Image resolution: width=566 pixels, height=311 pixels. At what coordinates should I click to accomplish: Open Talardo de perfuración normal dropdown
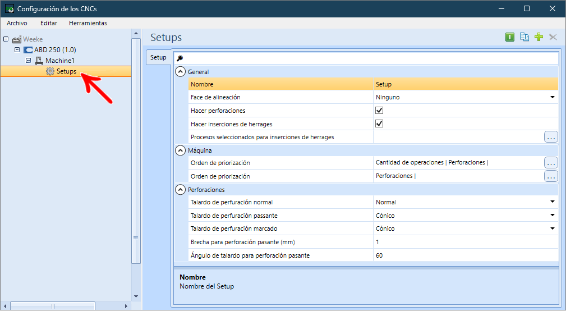coord(553,202)
